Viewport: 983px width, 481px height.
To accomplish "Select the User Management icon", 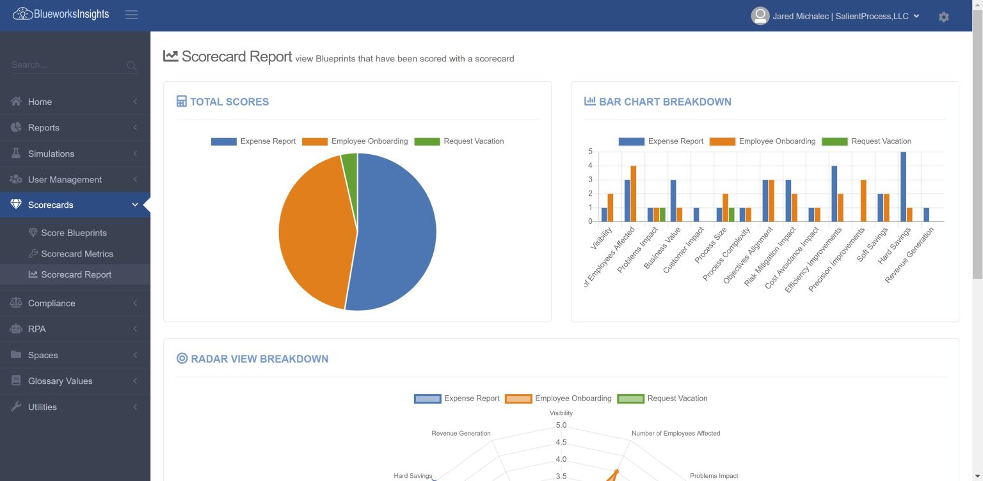I will (15, 180).
